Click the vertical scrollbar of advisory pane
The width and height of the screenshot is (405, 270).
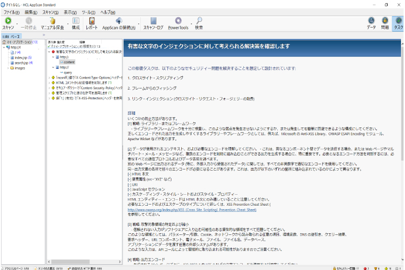[403, 103]
